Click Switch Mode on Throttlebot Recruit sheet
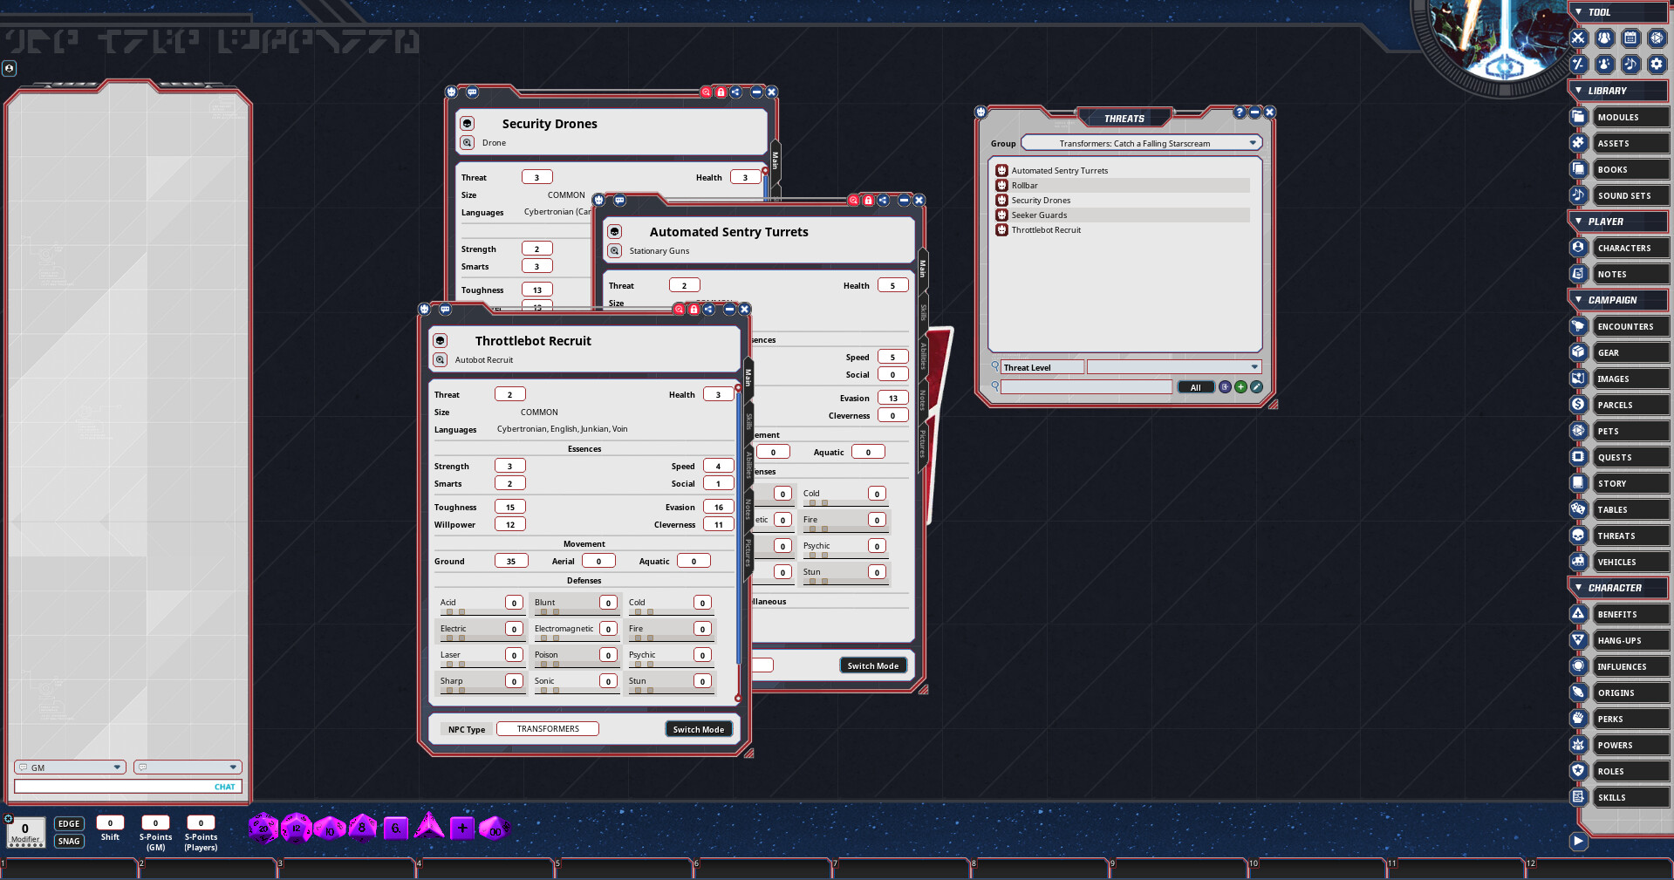The height and width of the screenshot is (880, 1674). (x=698, y=728)
